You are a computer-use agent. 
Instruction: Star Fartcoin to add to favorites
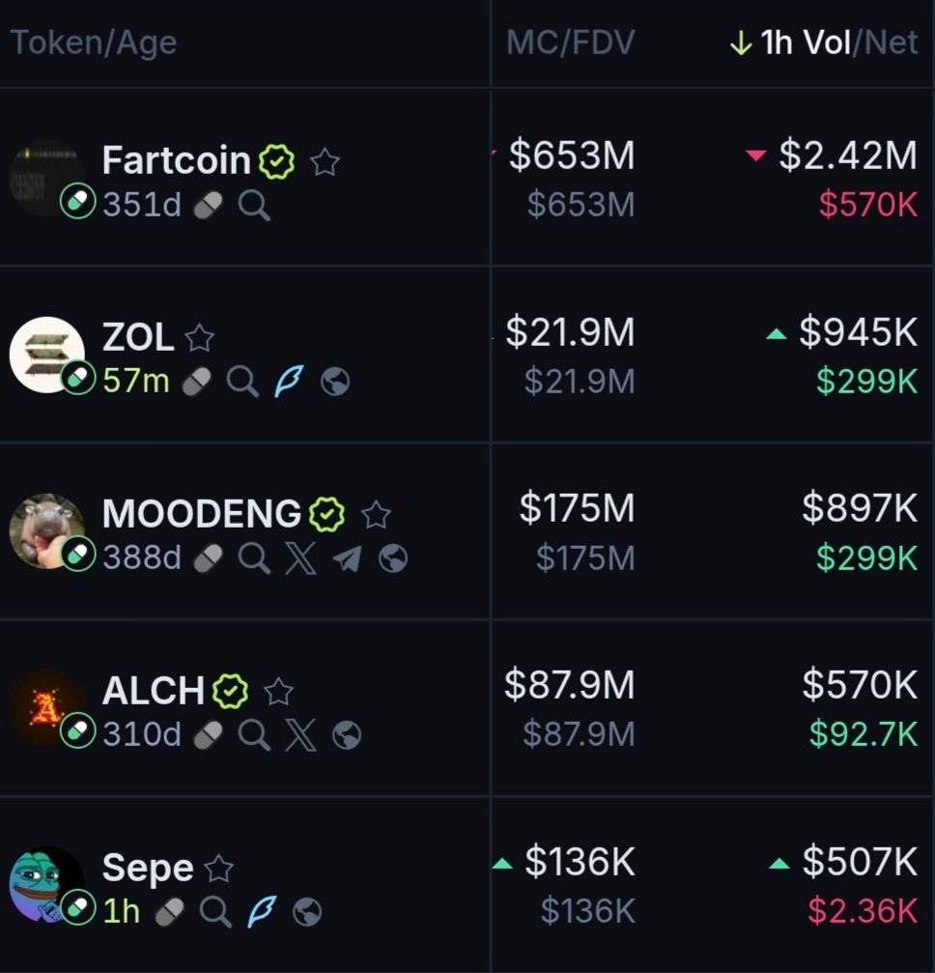point(326,162)
